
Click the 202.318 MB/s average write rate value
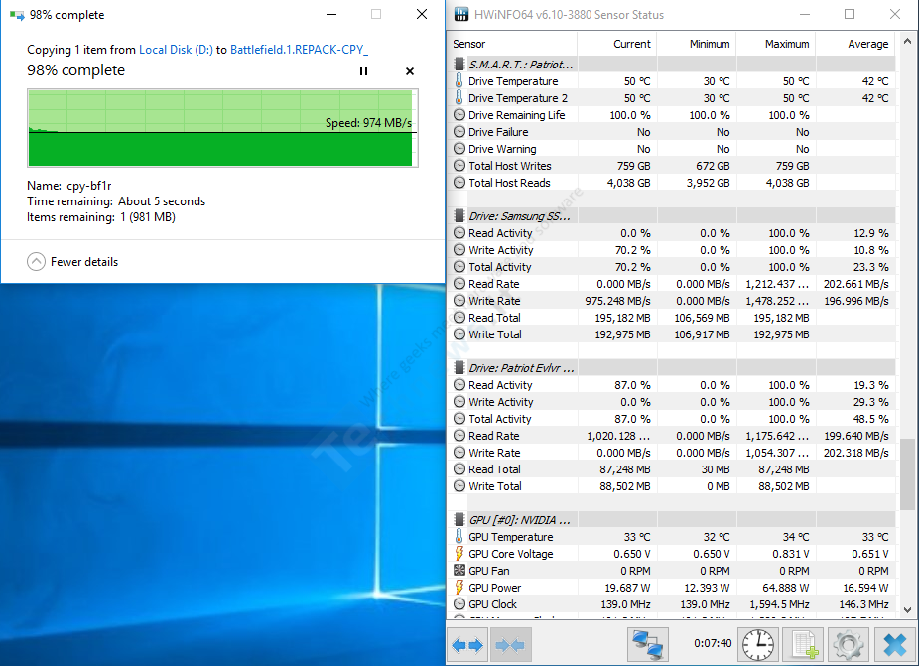coord(856,453)
